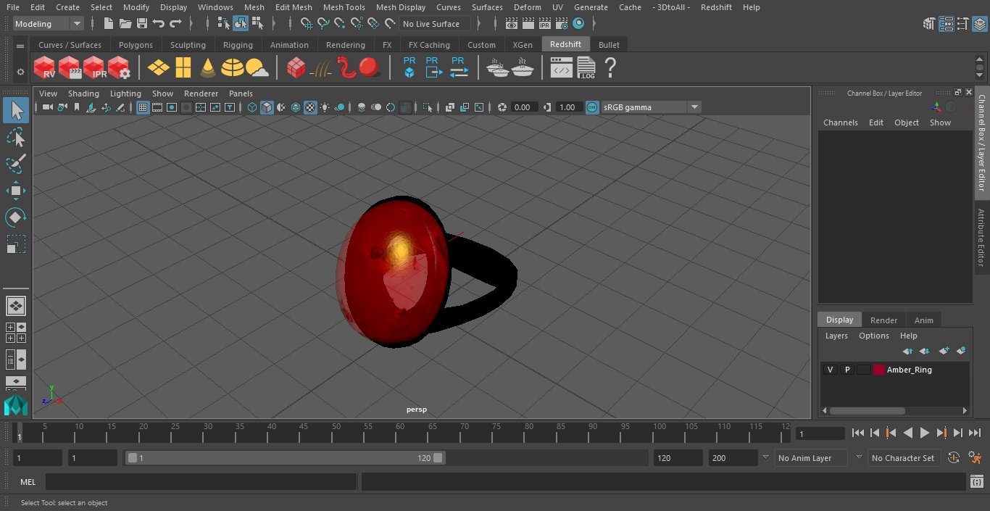Create Redshift portal light window icon
The image size is (990, 511).
click(183, 67)
